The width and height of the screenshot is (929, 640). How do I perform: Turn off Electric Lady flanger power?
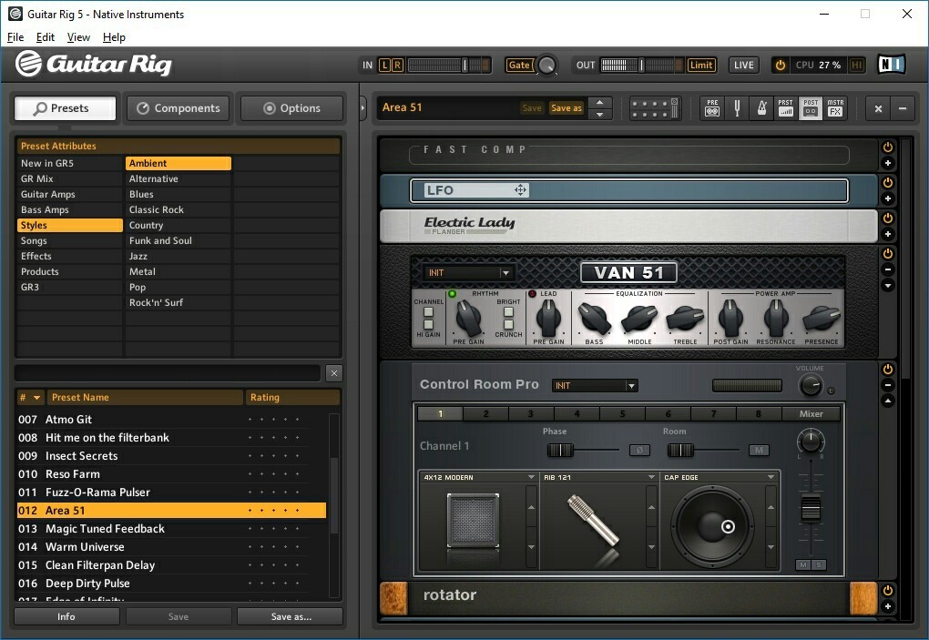point(887,218)
